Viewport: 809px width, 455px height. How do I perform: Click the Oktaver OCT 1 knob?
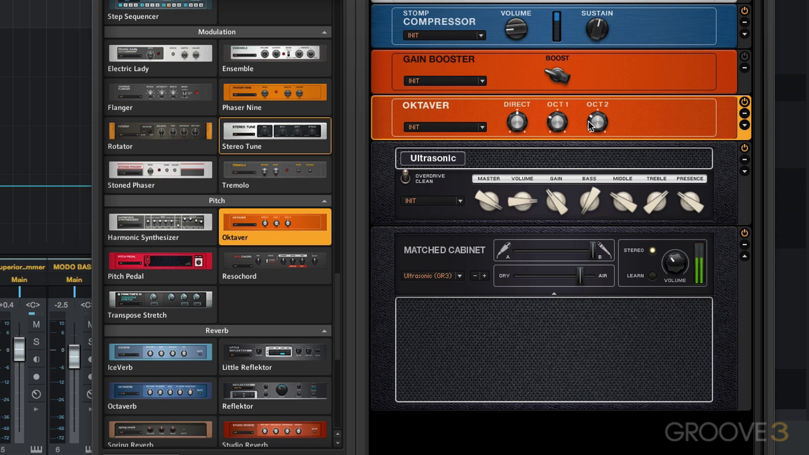coord(557,122)
